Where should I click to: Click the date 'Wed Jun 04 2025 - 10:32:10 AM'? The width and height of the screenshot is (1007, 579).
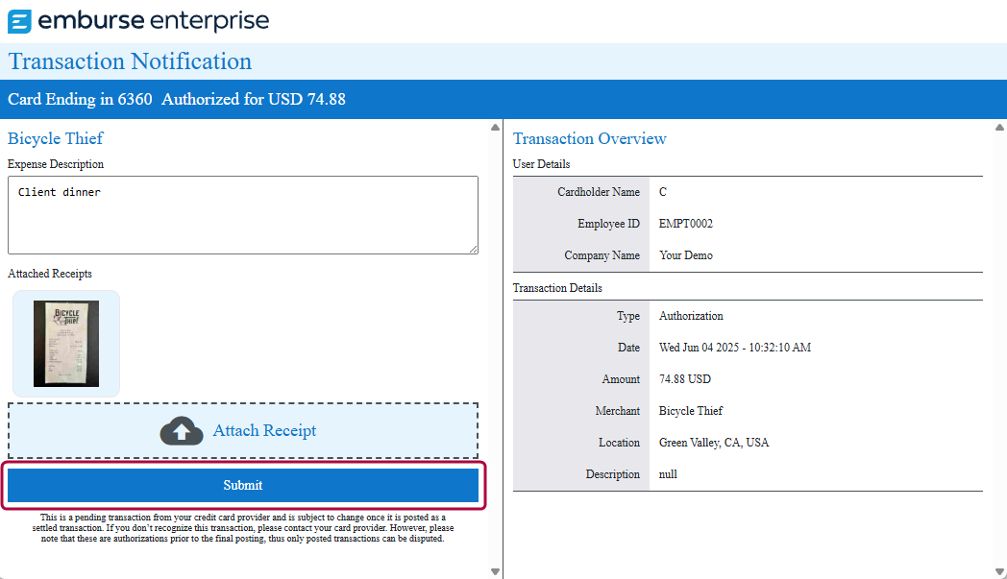735,348
